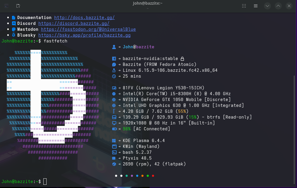The height and width of the screenshot is (188, 297).
Task: Click the '2690 (rpm), 42 (flatpak)' text
Action: (154, 164)
